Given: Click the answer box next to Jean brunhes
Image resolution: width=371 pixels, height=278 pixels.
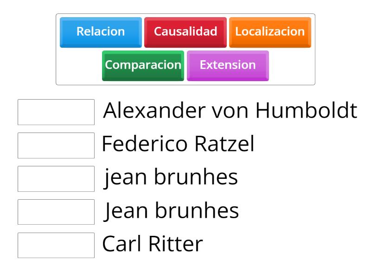Looking at the screenshot, I should coord(56,211).
